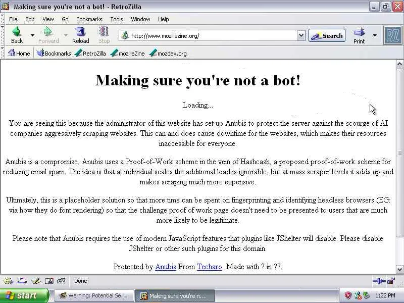Follow the Anubis link

pyautogui.click(x=166, y=267)
